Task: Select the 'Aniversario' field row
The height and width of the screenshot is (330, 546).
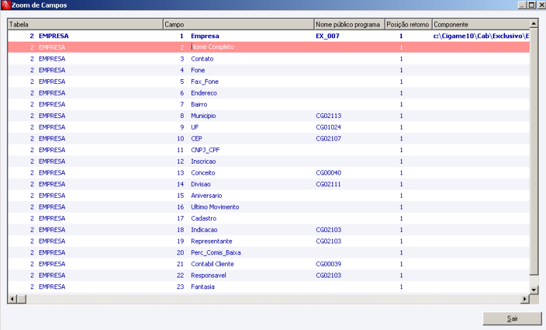Action: (x=268, y=196)
